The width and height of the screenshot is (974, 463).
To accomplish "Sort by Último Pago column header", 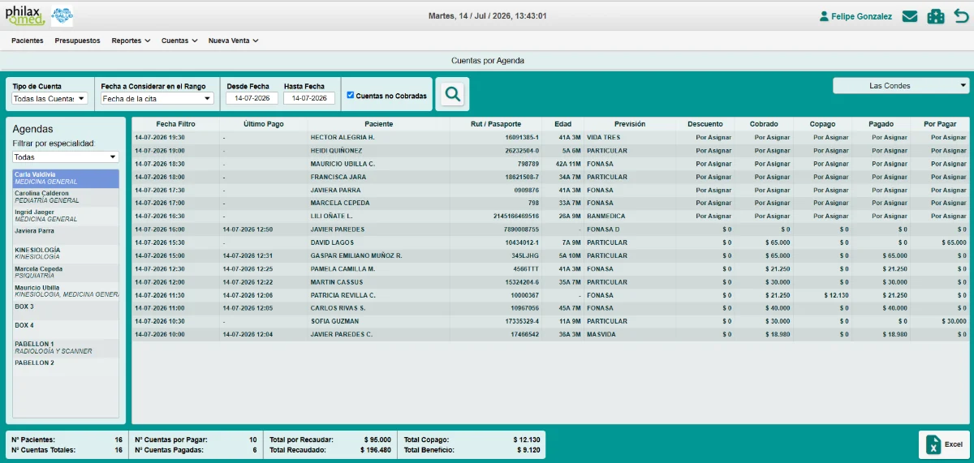I will (x=264, y=124).
